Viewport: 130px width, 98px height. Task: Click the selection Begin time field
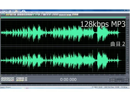coord(113,79)
